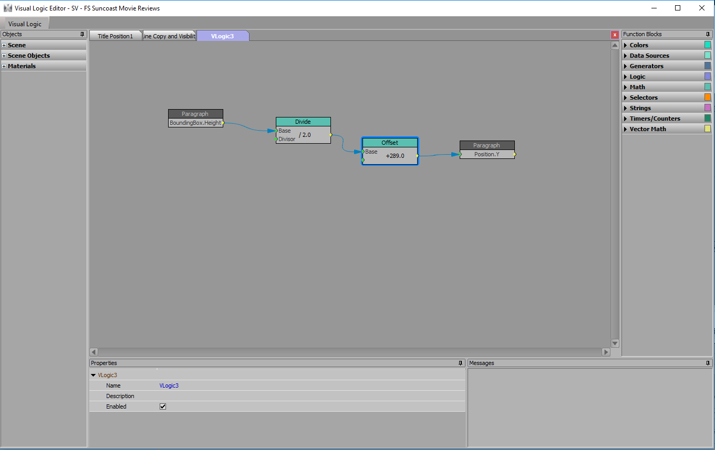The height and width of the screenshot is (450, 715).
Task: Click the Colors category color swatch
Action: (708, 45)
